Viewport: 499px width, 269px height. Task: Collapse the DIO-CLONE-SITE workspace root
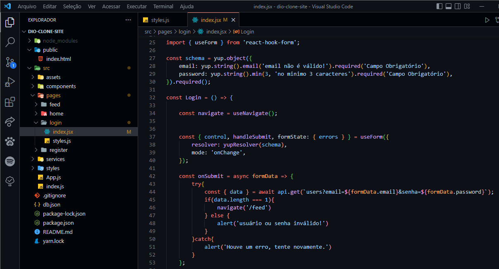[x=24, y=31]
